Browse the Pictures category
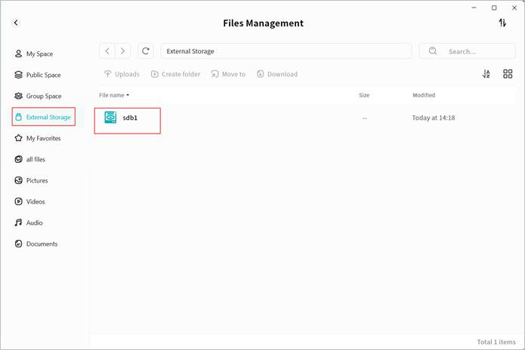 pos(36,181)
